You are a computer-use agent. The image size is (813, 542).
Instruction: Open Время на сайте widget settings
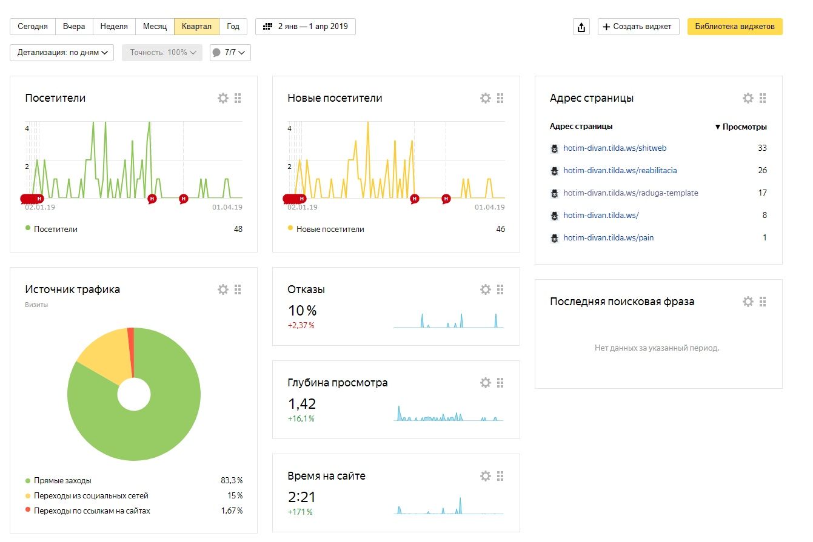pos(485,476)
